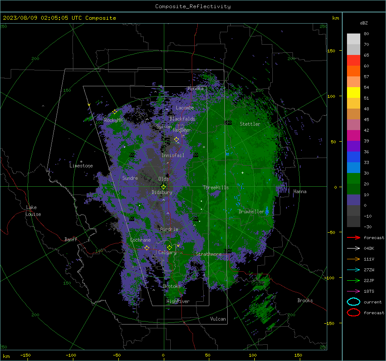
Task: Click the Banff label
Action: (x=71, y=239)
